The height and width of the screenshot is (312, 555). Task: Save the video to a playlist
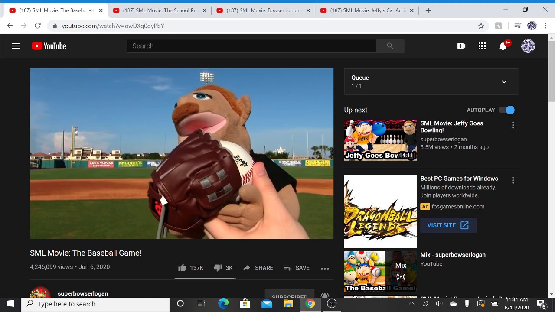pos(297,268)
